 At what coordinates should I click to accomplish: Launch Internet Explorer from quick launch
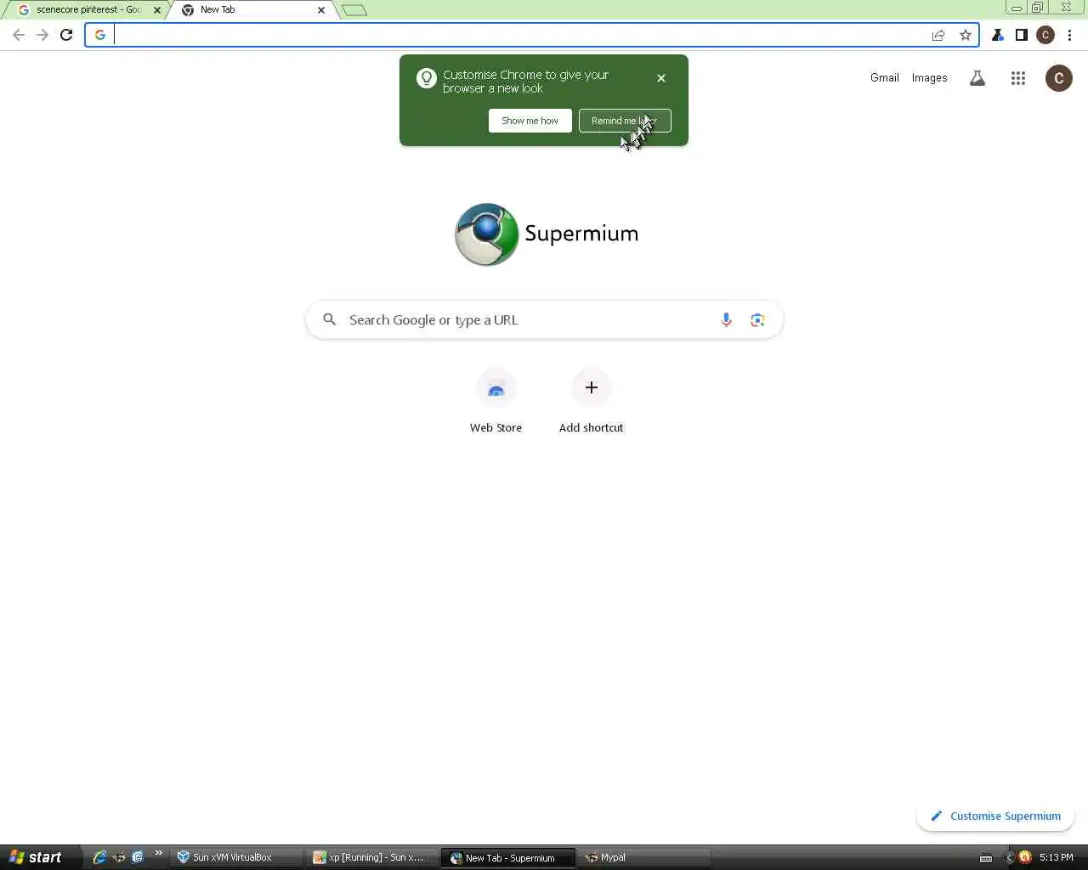99,857
